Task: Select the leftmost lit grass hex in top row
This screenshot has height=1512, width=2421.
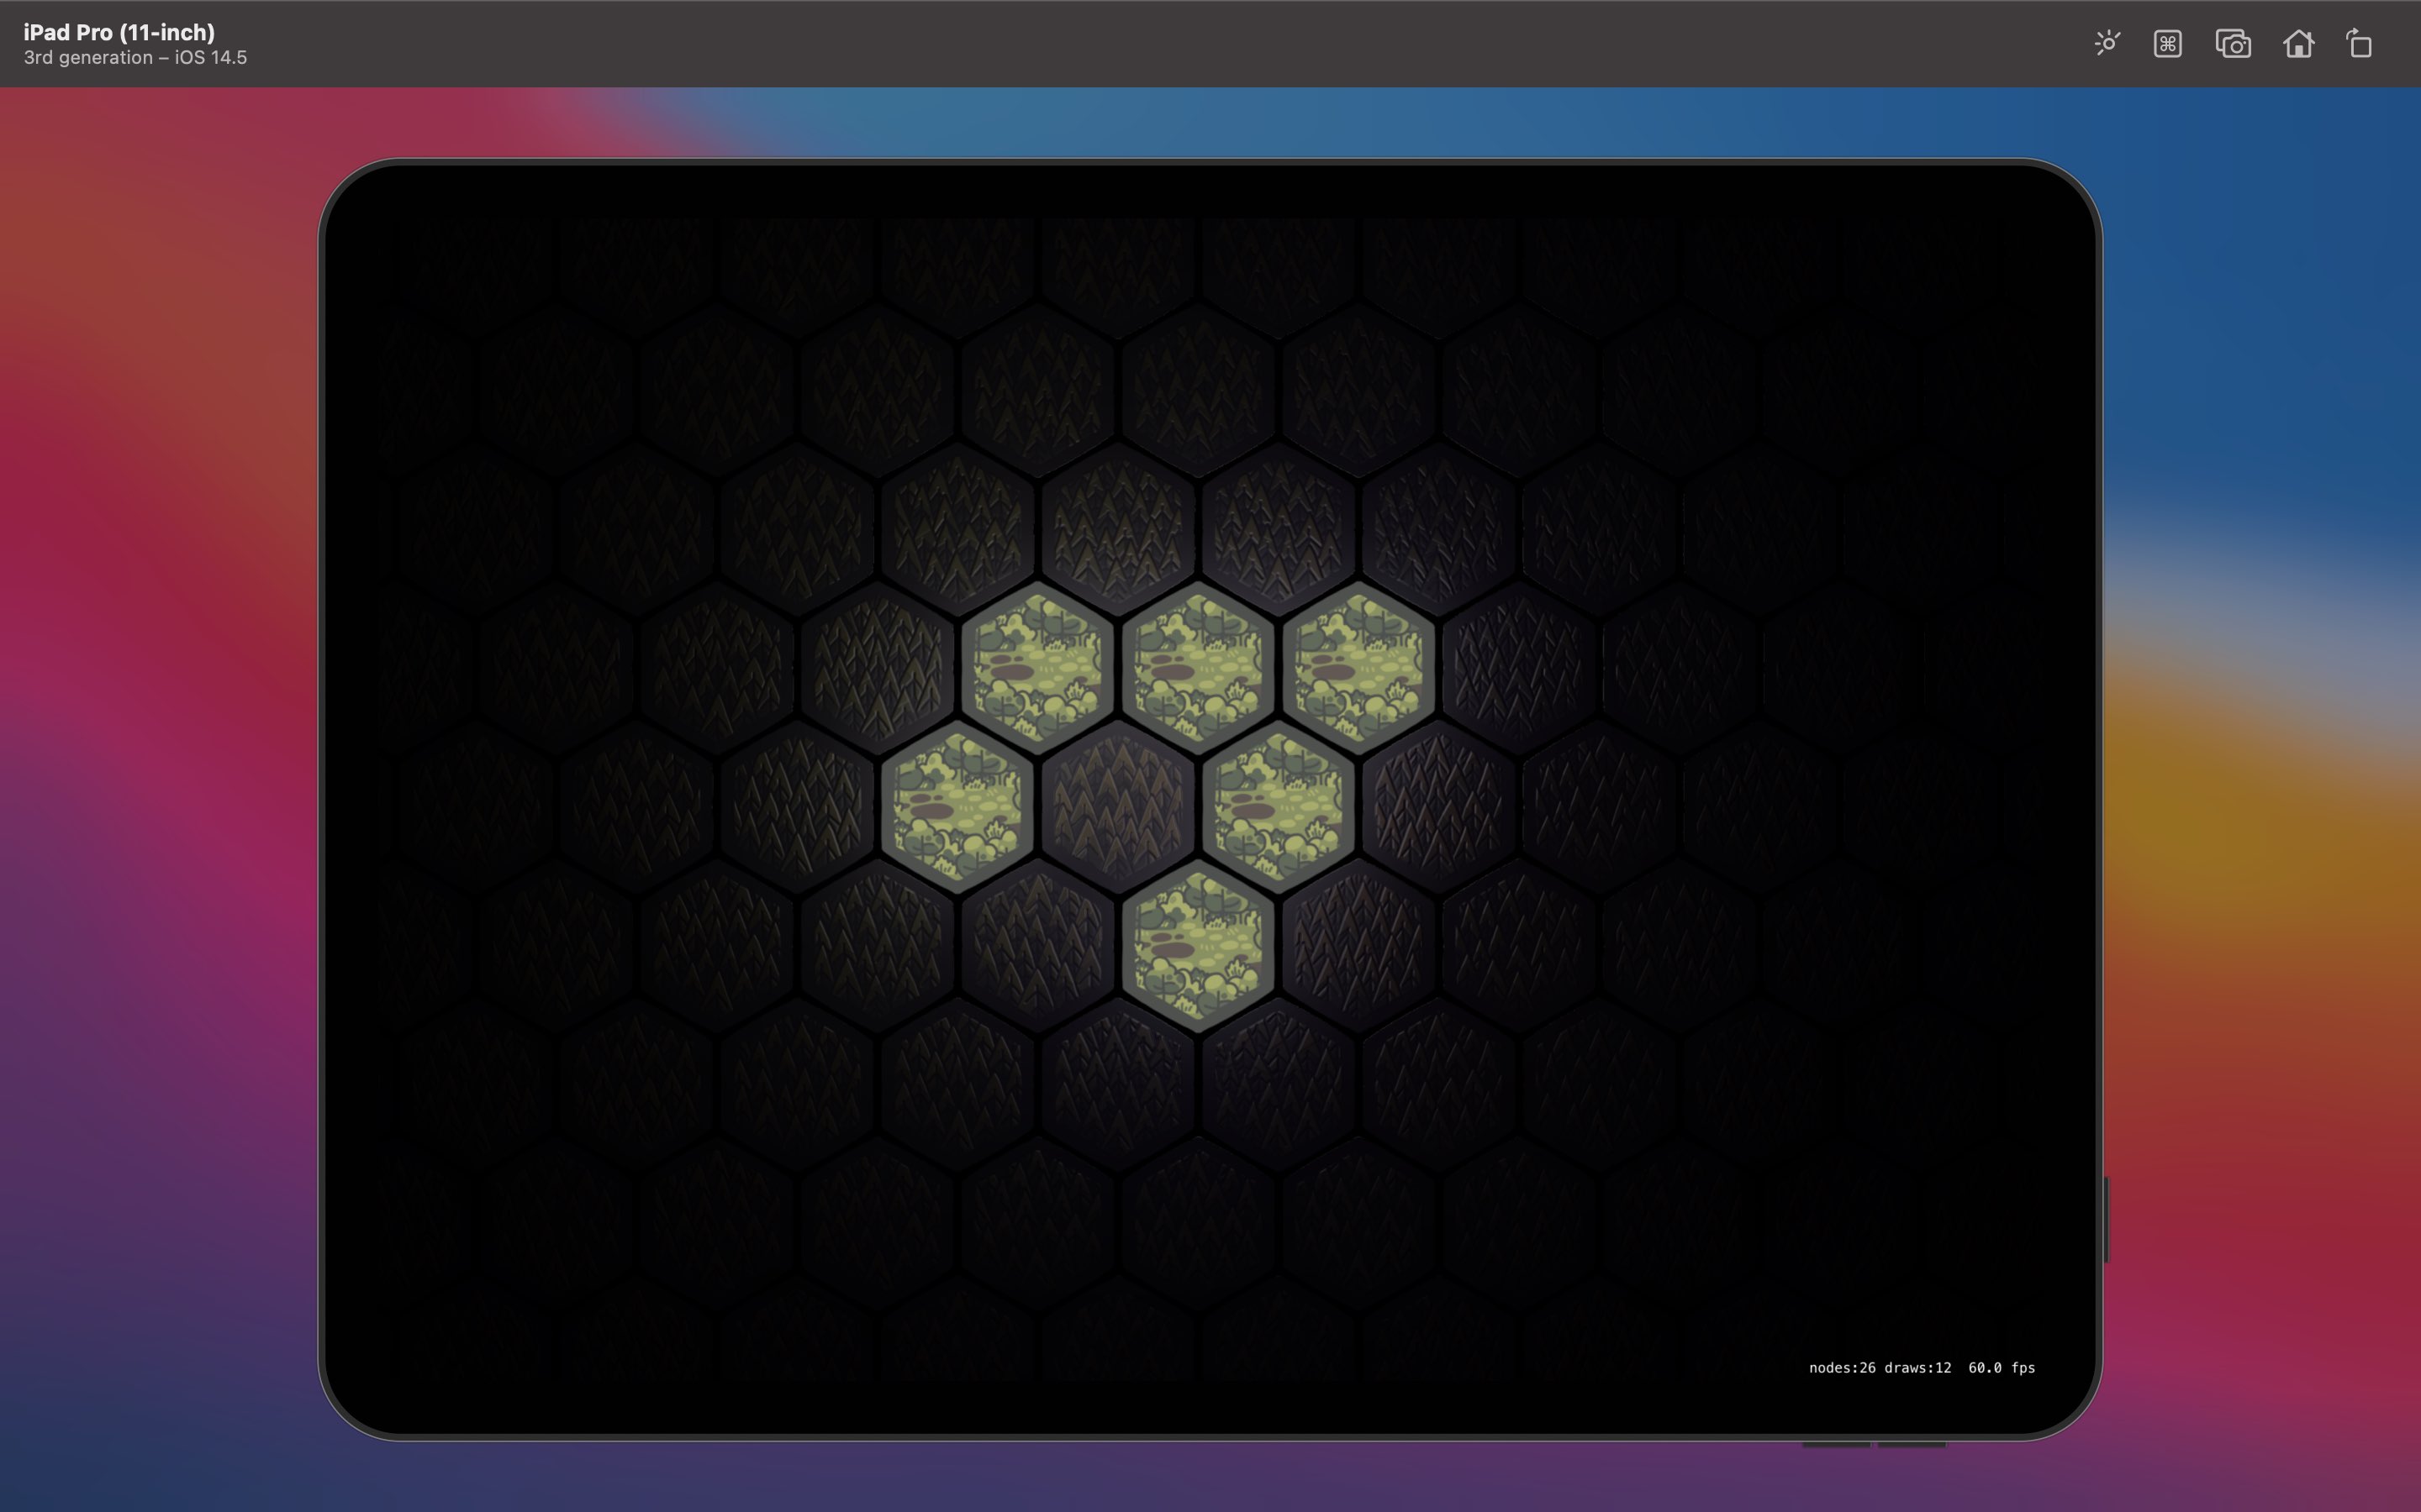Action: coord(1037,668)
